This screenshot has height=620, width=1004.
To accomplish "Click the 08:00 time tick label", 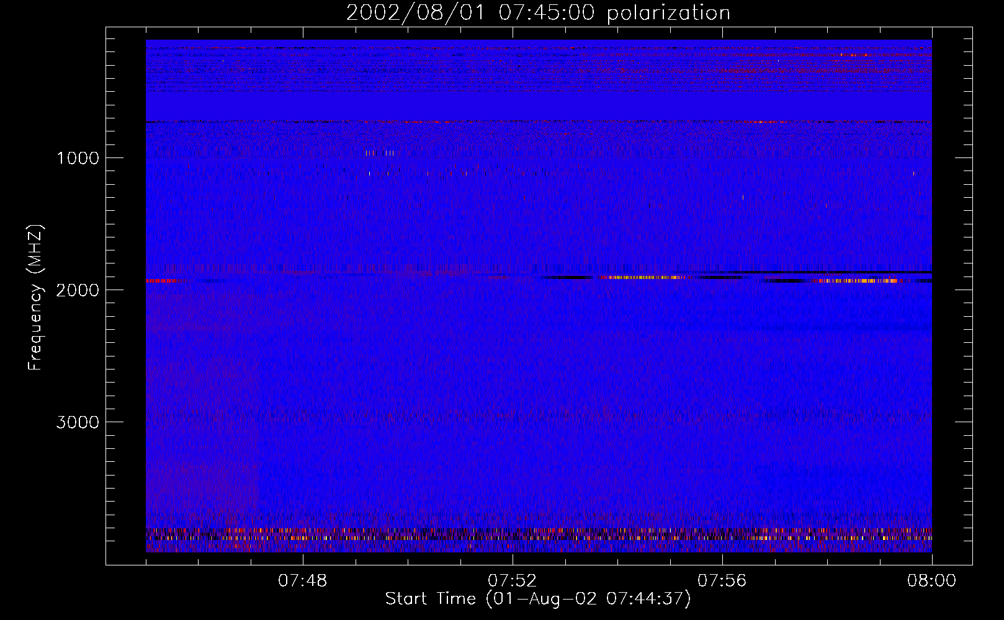I will [x=931, y=581].
